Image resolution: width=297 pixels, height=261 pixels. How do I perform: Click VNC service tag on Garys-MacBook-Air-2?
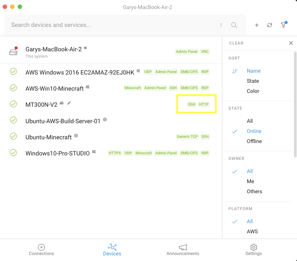[x=205, y=52]
